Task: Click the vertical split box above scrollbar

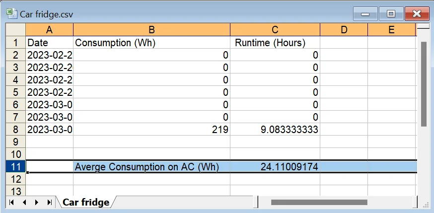Action: point(423,26)
